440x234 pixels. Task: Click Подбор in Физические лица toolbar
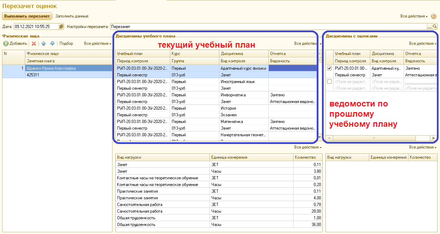click(66, 44)
